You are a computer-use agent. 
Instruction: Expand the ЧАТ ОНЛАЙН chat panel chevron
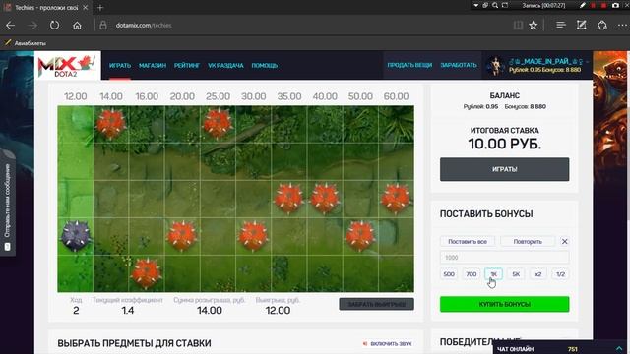tap(619, 349)
